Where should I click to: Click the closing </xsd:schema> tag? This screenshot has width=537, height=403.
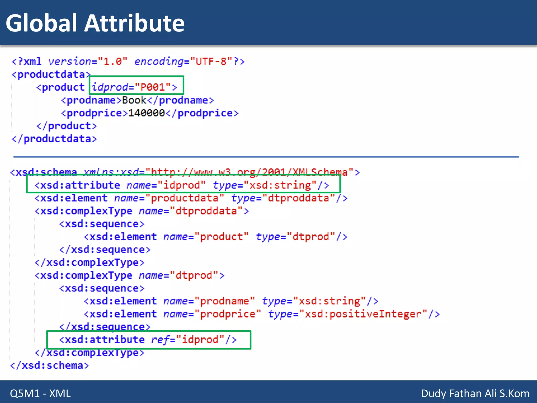pos(50,365)
